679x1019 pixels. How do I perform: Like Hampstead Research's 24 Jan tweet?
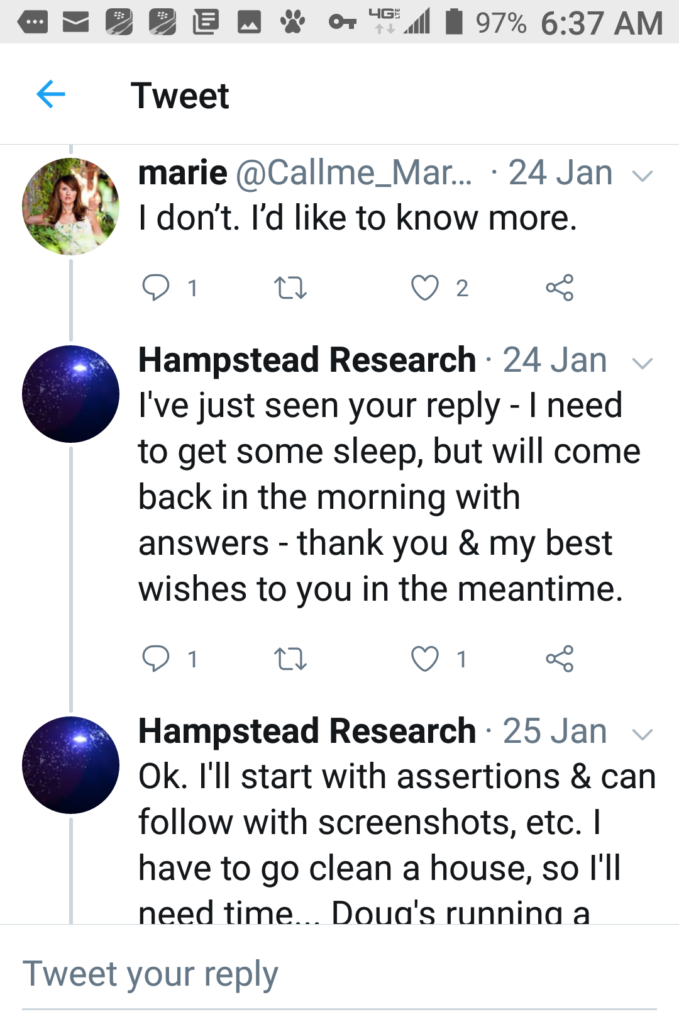click(425, 659)
